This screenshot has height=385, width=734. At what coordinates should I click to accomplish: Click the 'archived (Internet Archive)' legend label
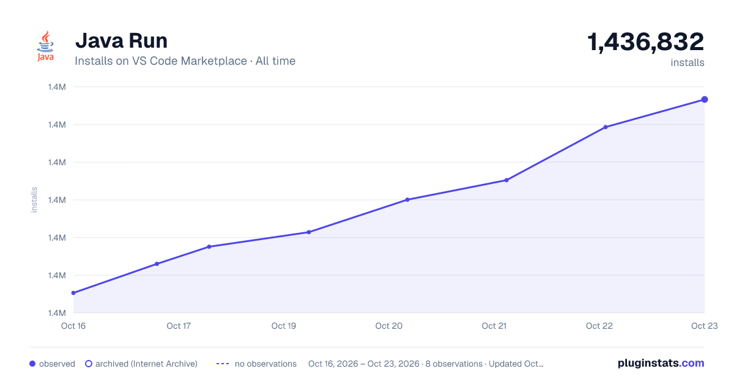point(146,364)
